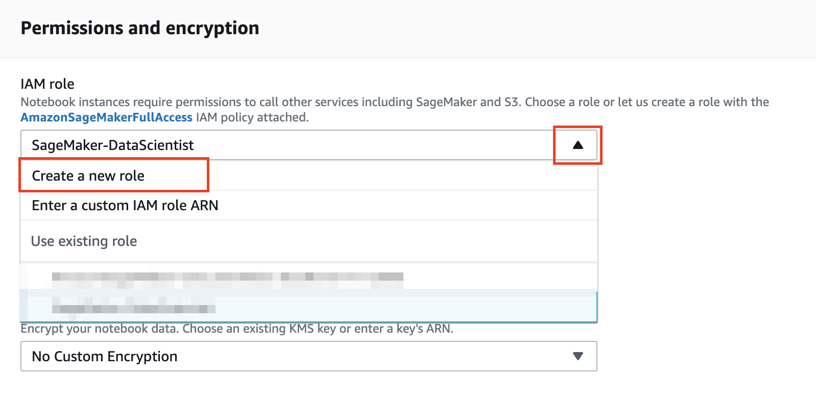Open the No Custom Encryption dropdown
Viewport: 816px width, 399px height.
point(308,356)
